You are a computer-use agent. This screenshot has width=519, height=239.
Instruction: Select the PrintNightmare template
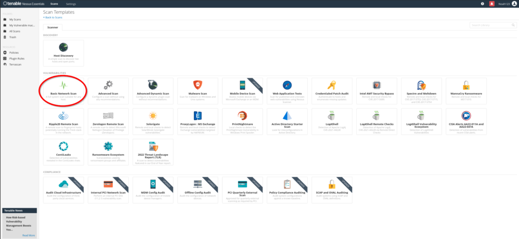pos(242,121)
